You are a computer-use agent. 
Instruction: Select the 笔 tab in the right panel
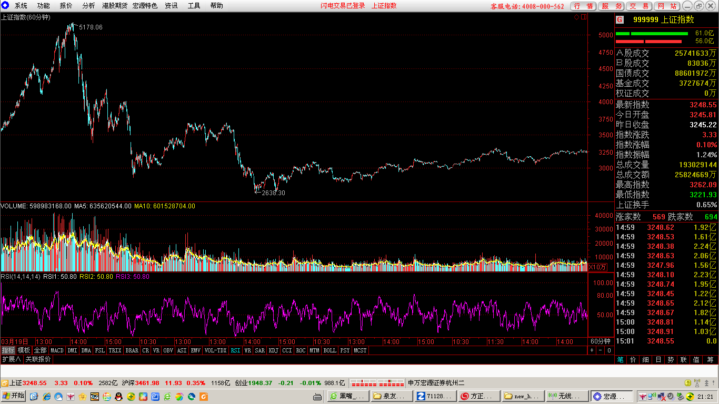[x=621, y=360]
